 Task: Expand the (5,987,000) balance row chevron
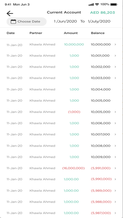(x=115, y=213)
